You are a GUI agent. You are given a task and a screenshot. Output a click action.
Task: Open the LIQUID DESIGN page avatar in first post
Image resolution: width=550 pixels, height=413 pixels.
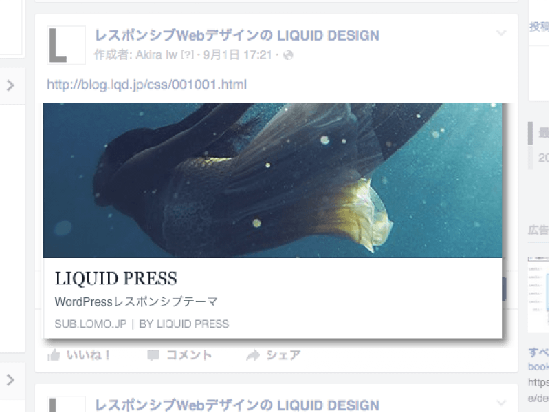click(x=66, y=45)
